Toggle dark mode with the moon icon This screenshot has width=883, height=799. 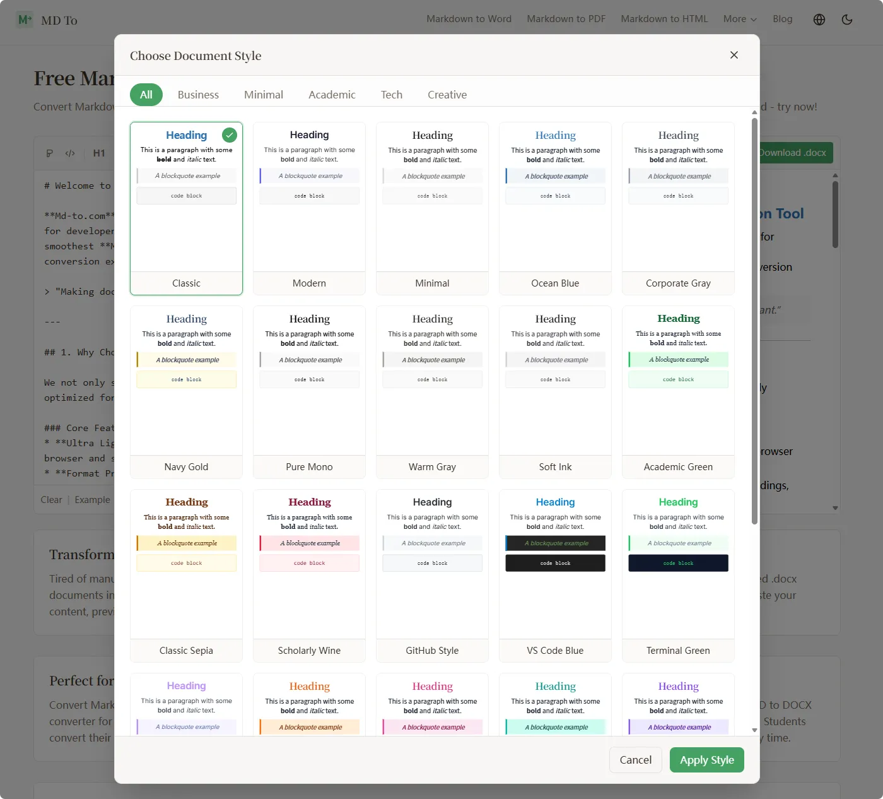[x=847, y=20]
